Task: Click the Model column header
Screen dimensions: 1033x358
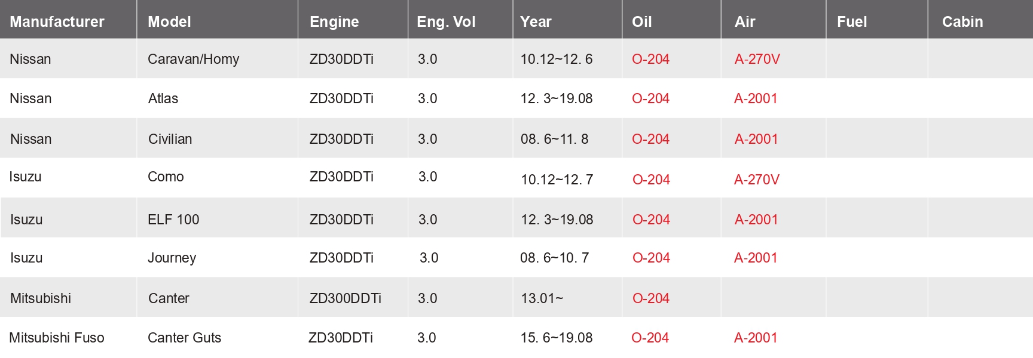Action: [169, 22]
